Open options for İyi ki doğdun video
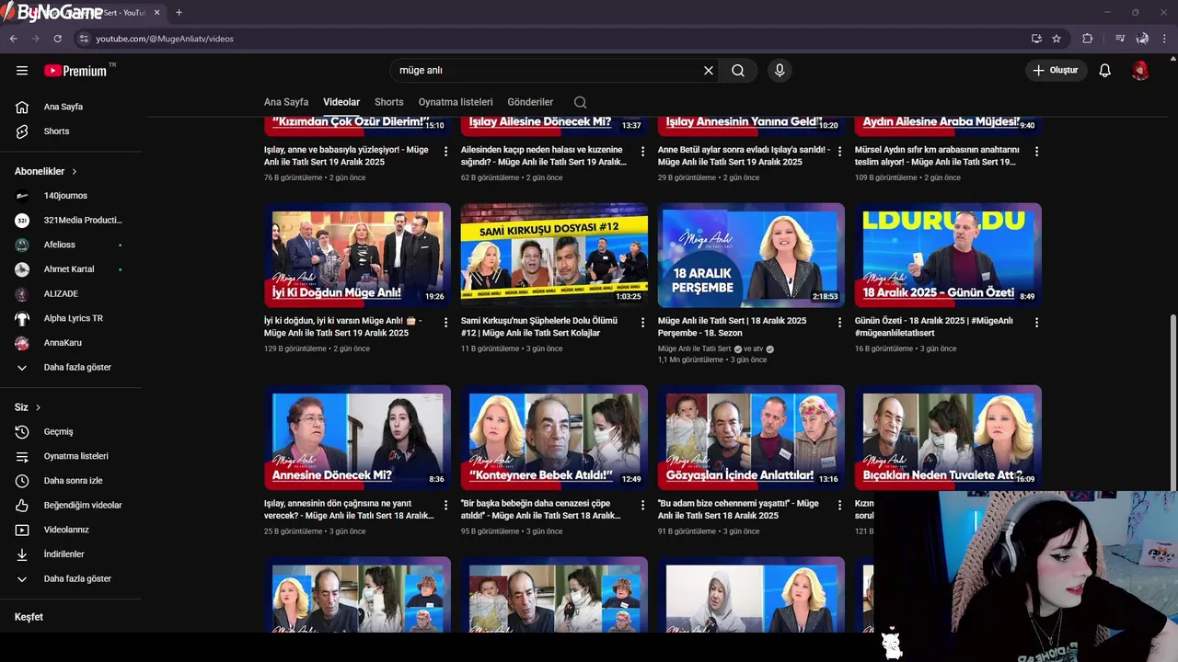The height and width of the screenshot is (662, 1178). [x=446, y=323]
